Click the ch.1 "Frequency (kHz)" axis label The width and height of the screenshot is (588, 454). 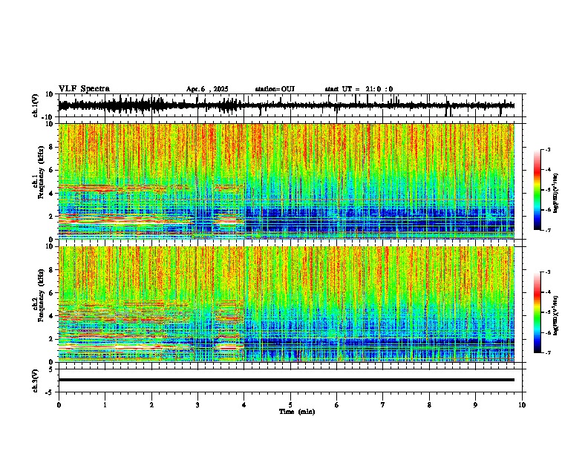tap(41, 173)
